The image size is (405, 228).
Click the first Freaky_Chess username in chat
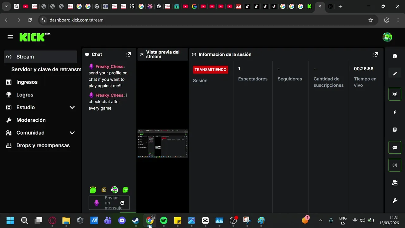click(109, 66)
